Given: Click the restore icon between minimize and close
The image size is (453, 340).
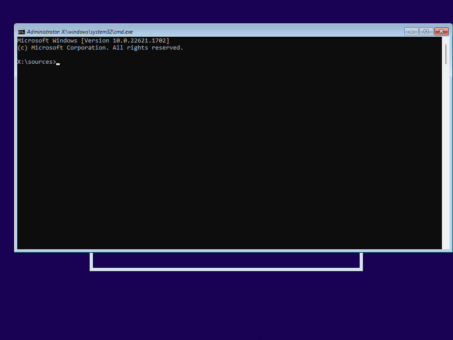Looking at the screenshot, I should 426,31.
